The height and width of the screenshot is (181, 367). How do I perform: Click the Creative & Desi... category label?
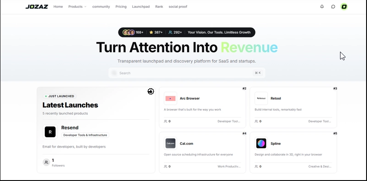pos(320,166)
